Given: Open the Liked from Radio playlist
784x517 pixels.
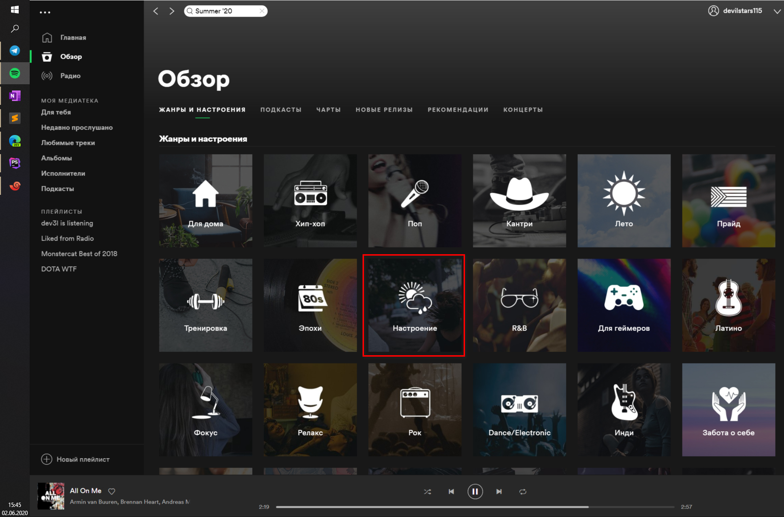Looking at the screenshot, I should pos(68,238).
